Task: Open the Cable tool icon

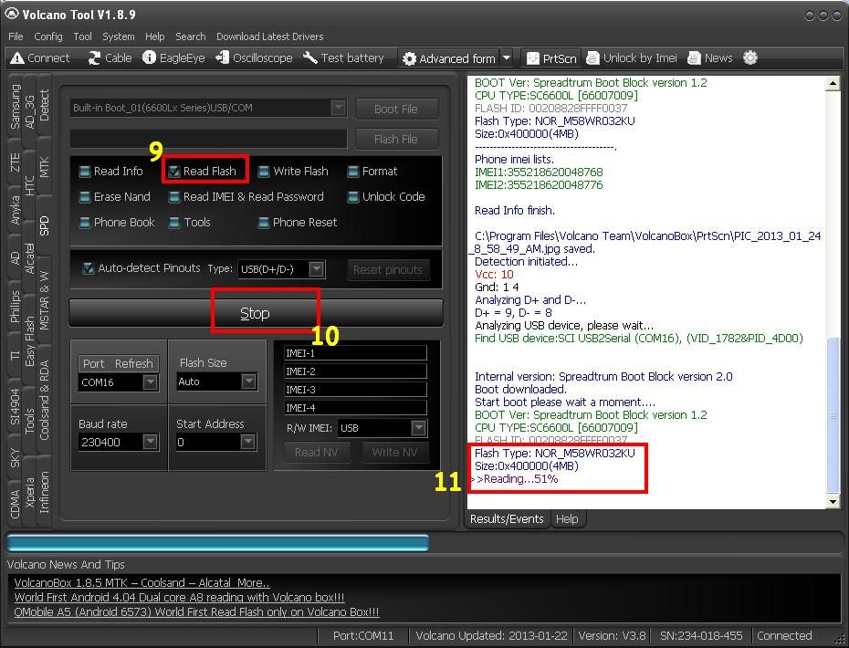Action: click(x=95, y=57)
